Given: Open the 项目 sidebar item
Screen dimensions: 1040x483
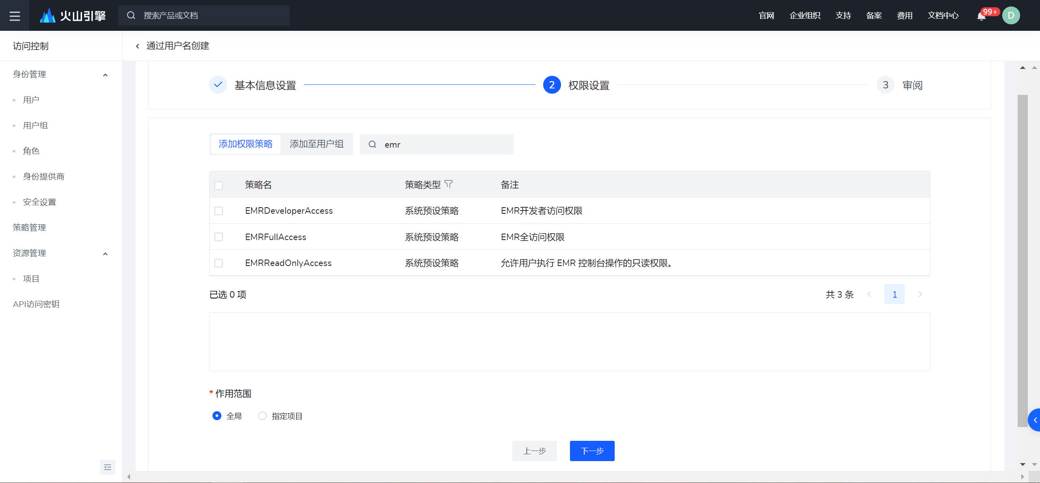Looking at the screenshot, I should click(x=31, y=279).
